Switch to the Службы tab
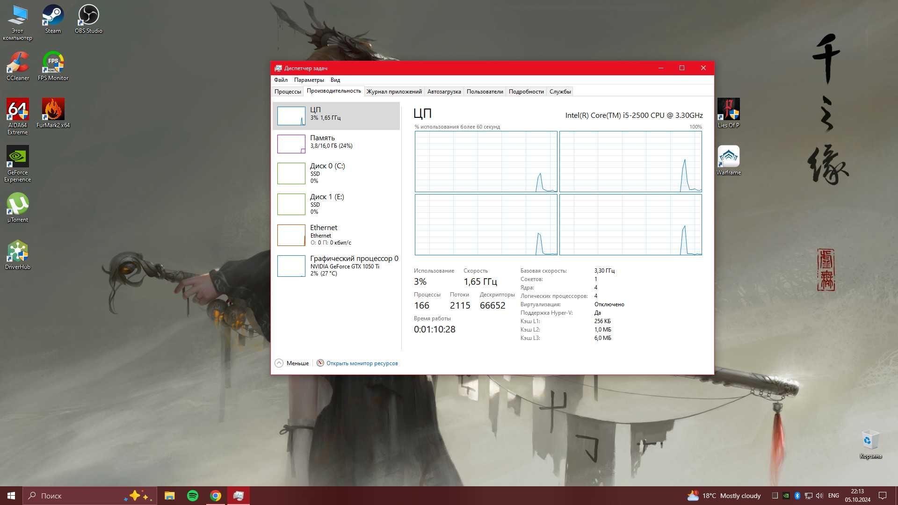Screen dimensions: 898x505 coord(560,92)
